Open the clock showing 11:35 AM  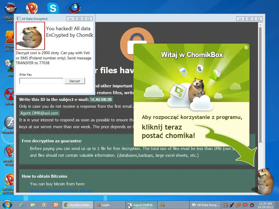tap(265, 205)
